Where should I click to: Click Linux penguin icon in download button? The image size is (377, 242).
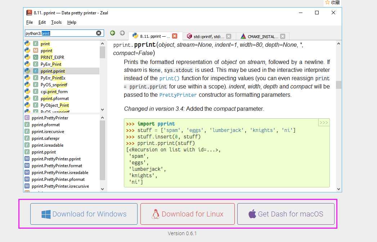point(156,214)
